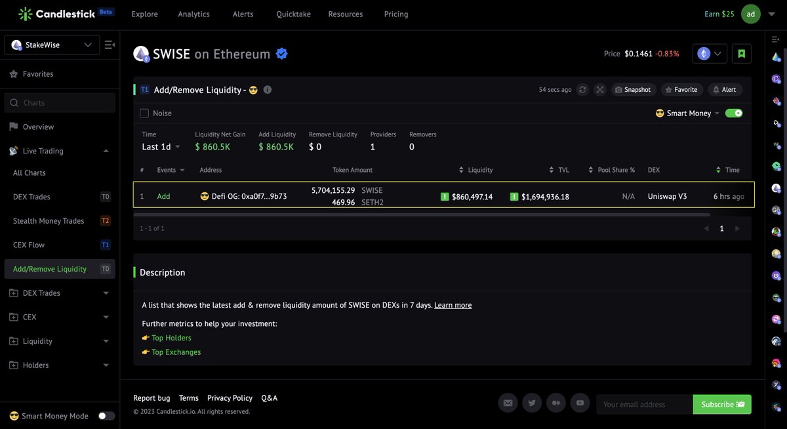Expand the DEX Trades section

(106, 293)
